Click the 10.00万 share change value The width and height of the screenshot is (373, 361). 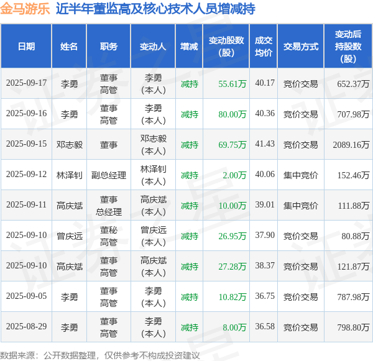(x=233, y=206)
